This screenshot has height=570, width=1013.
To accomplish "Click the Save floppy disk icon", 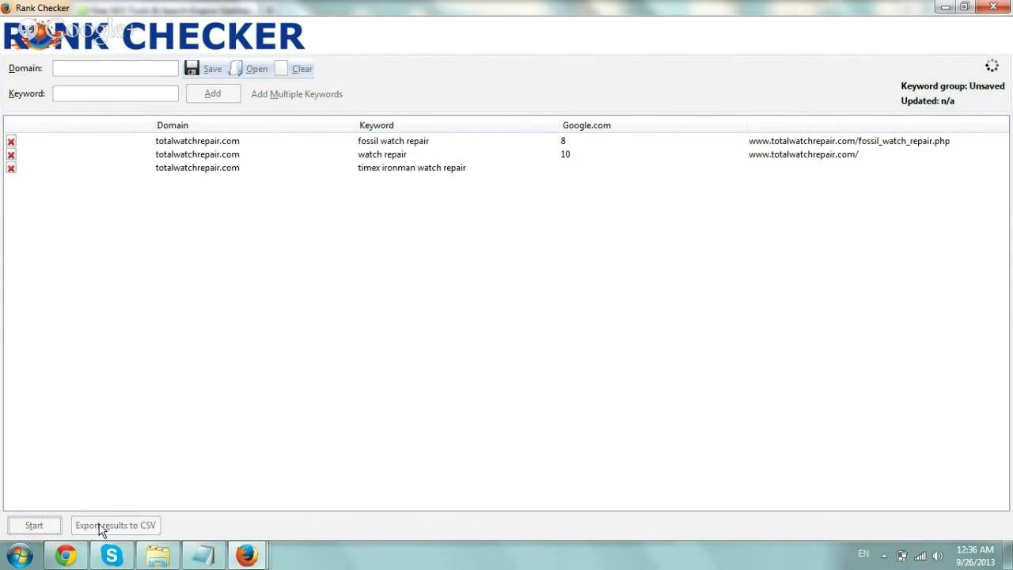I will [x=192, y=68].
